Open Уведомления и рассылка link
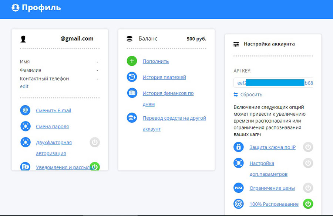 pyautogui.click(x=65, y=167)
